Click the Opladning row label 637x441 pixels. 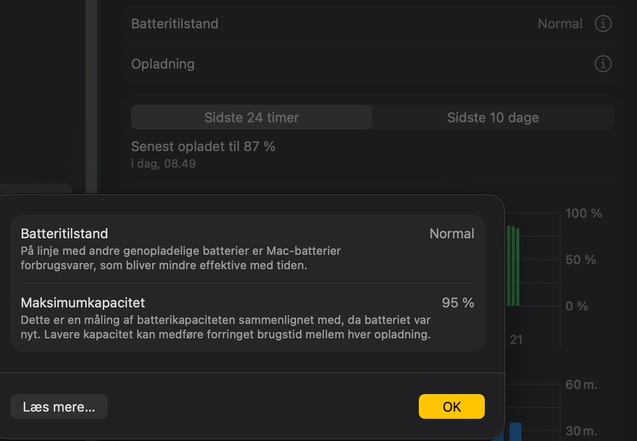(x=163, y=64)
